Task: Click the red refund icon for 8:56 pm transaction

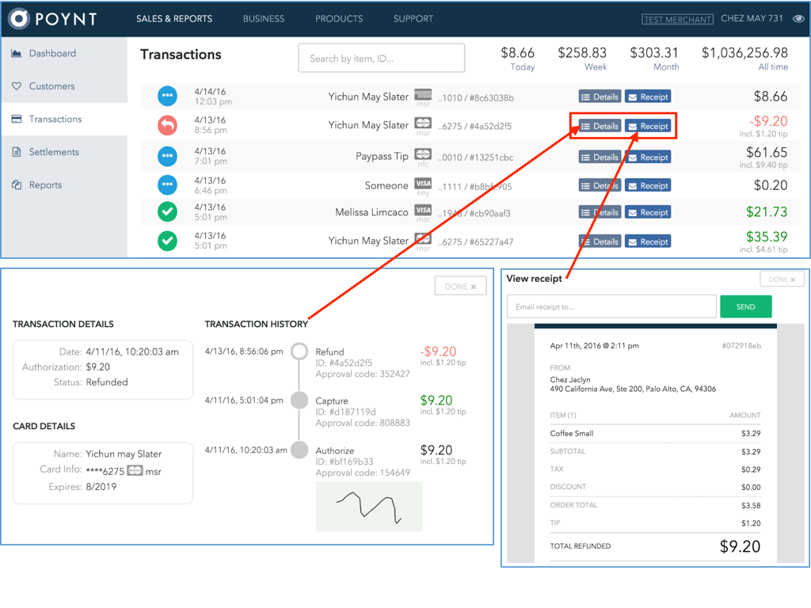Action: tap(167, 125)
